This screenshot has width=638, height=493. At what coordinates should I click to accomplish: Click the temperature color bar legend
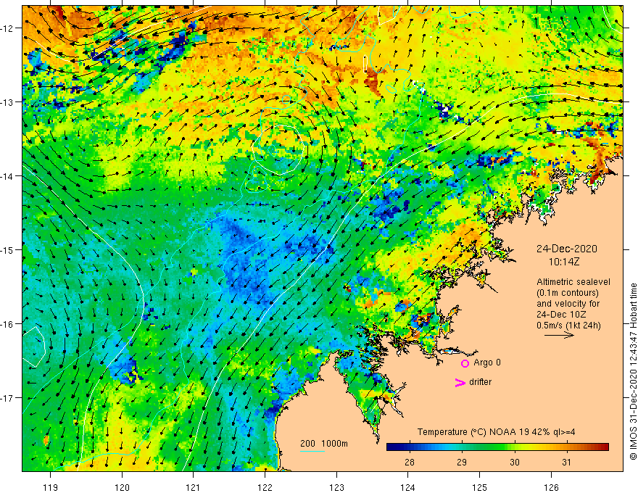[x=497, y=447]
